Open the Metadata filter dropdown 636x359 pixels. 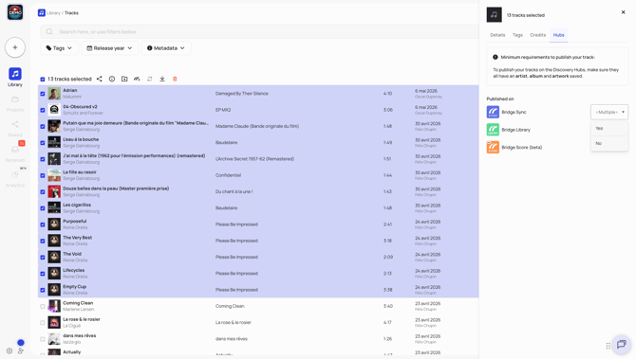[166, 48]
